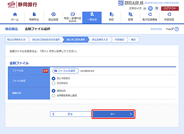Click the 総合振込 heading text
This screenshot has width=184, height=134.
[11, 29]
